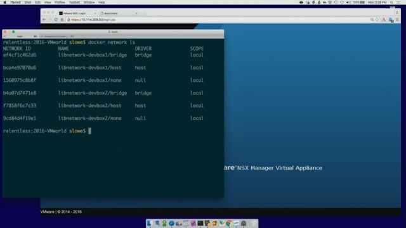Go back in the browser
The height and width of the screenshot is (228, 406).
pyautogui.click(x=44, y=20)
